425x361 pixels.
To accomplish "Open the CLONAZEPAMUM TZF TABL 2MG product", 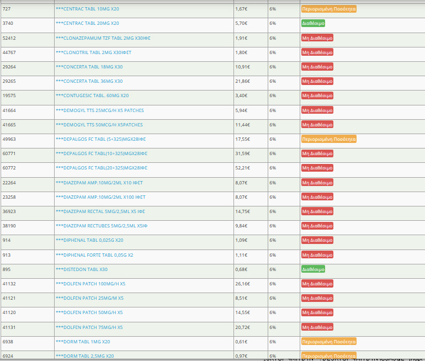I will point(103,38).
